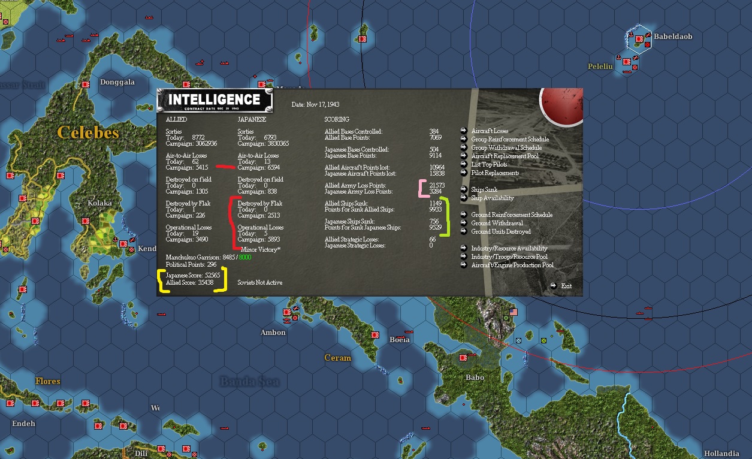
Task: Click the Manchukuo Garrison value line
Action: pyautogui.click(x=208, y=257)
